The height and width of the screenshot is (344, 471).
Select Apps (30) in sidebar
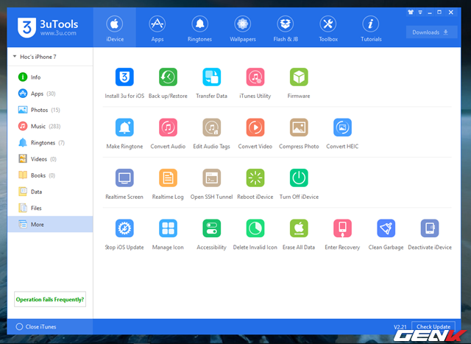50,94
